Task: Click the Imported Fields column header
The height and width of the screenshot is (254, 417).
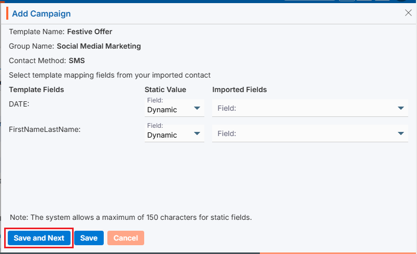Action: [239, 89]
